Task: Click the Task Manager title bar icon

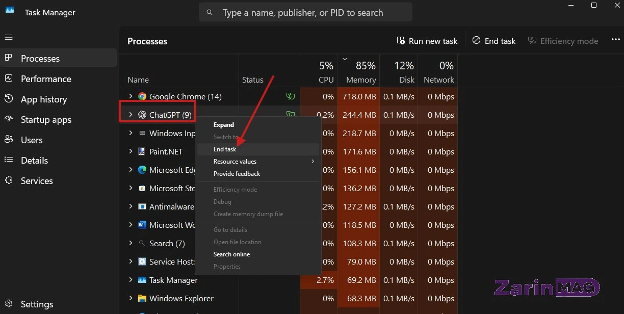Action: click(9, 11)
